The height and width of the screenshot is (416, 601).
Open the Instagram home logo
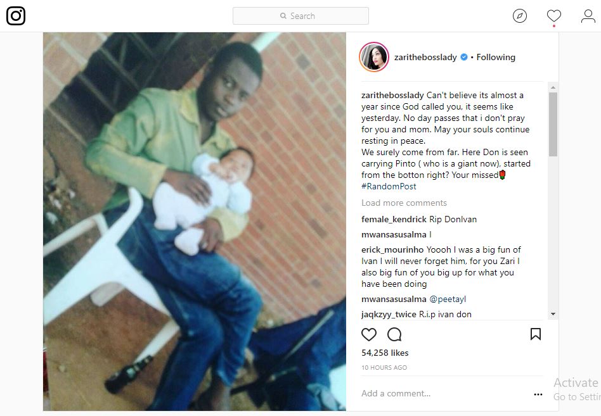pyautogui.click(x=16, y=16)
